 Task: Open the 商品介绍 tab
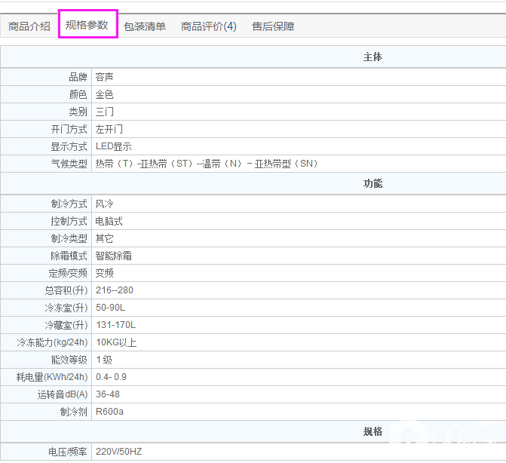click(x=29, y=26)
